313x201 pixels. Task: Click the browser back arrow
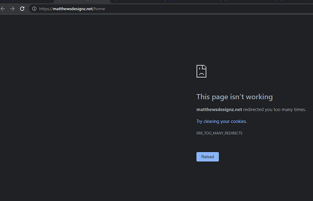(x=4, y=9)
